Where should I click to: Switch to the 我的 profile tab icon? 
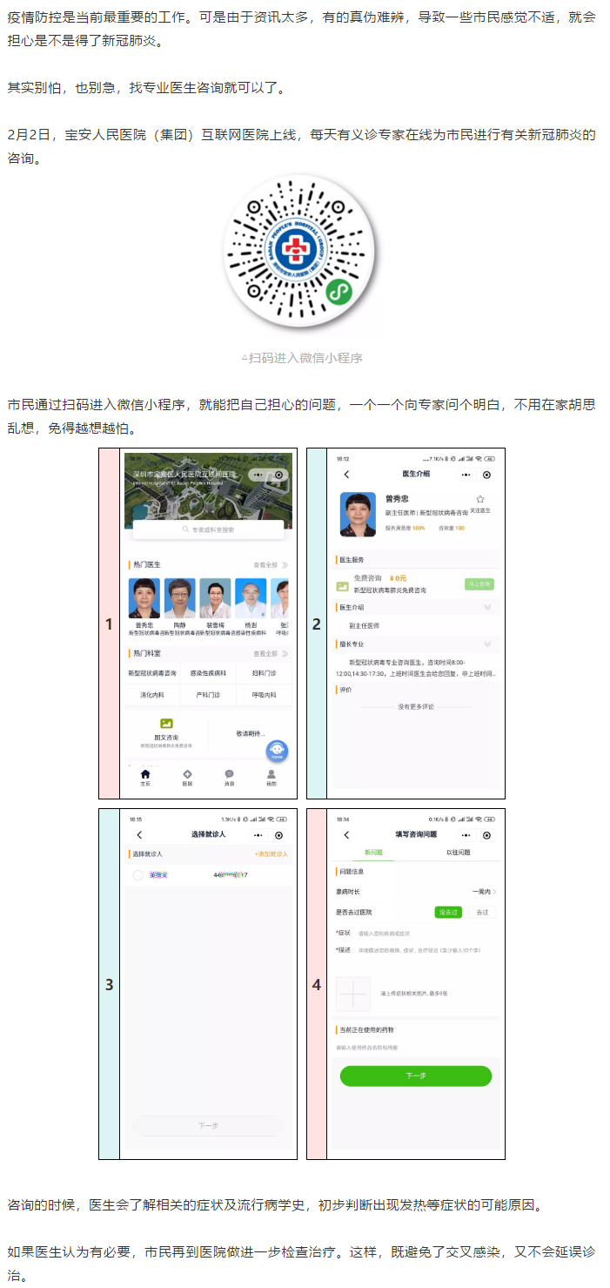pos(271,774)
